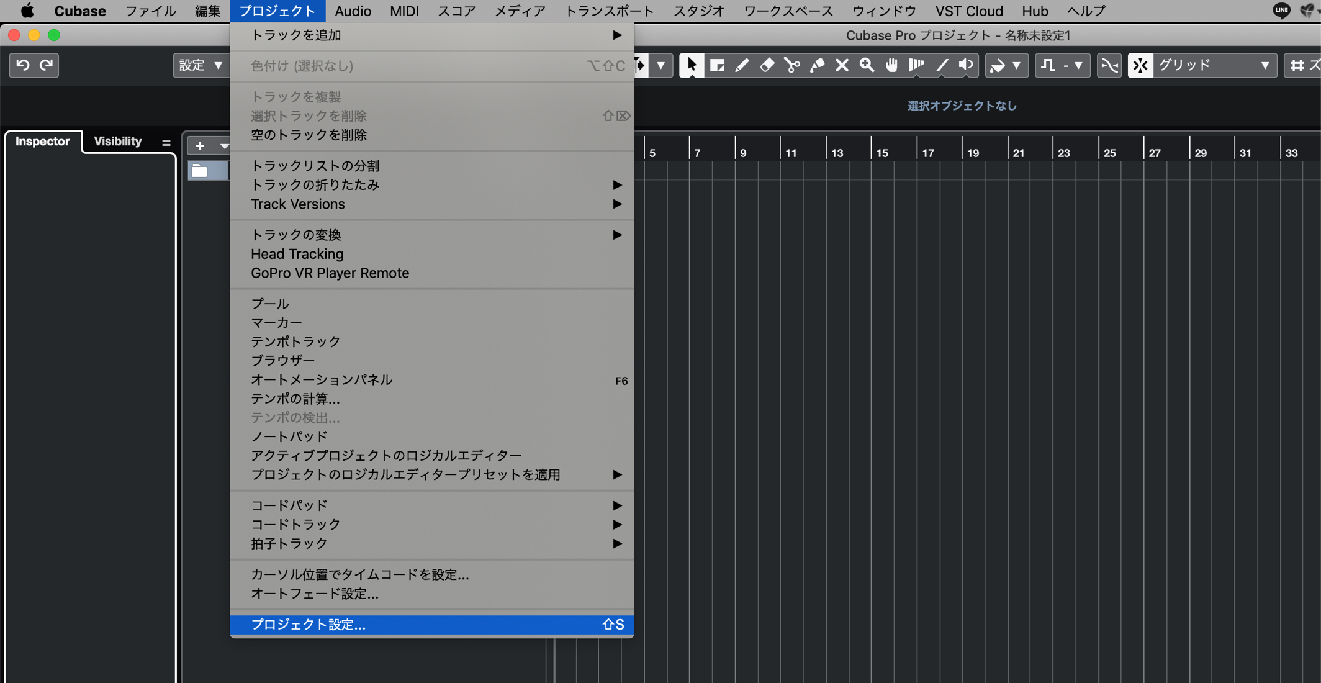Click the Redo arrow icon
The image size is (1321, 683).
pyautogui.click(x=47, y=65)
